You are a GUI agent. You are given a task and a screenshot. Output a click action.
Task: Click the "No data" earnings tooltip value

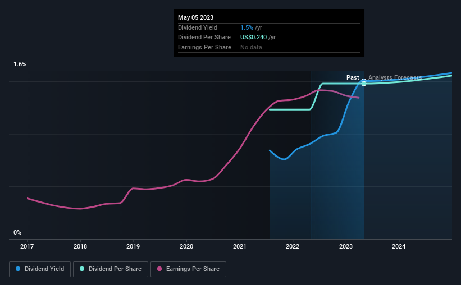[251, 47]
